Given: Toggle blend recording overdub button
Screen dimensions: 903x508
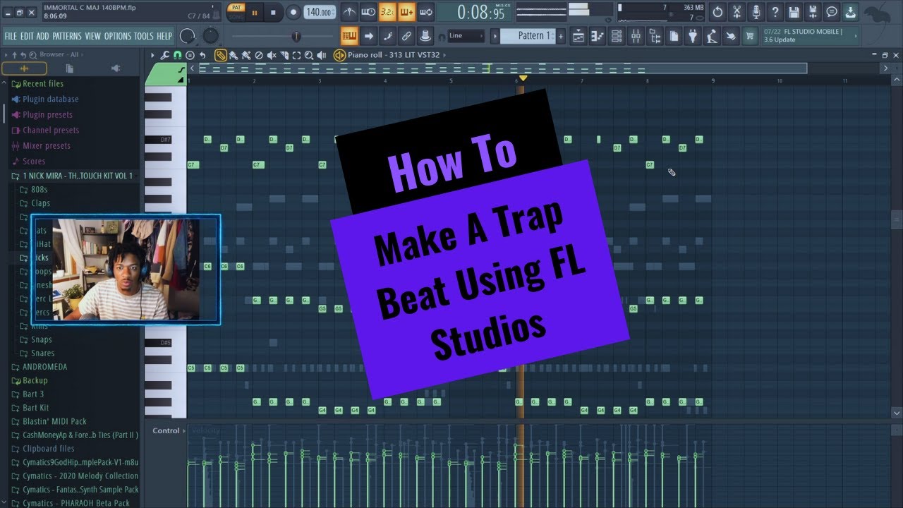Looking at the screenshot, I should (406, 12).
